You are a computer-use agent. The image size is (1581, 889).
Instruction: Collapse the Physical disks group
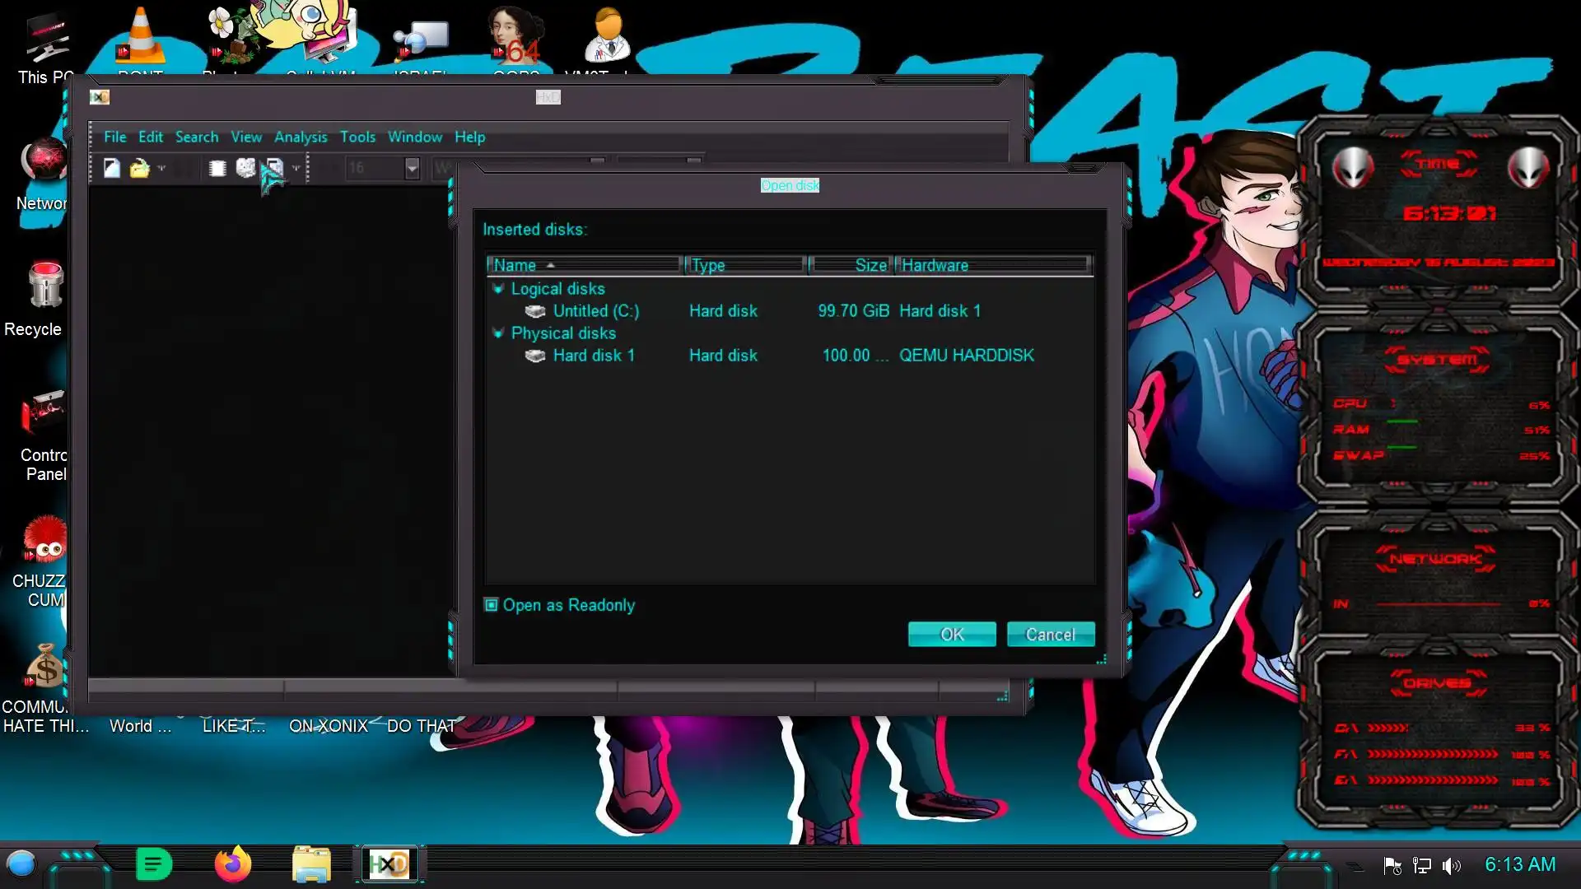point(498,333)
